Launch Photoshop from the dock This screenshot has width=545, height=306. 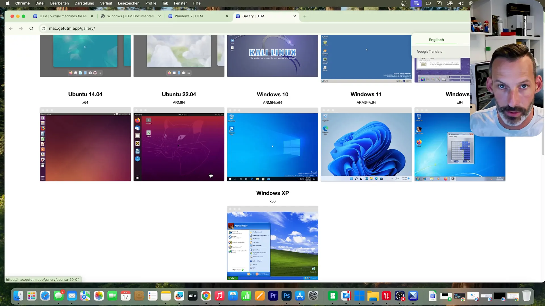287,296
